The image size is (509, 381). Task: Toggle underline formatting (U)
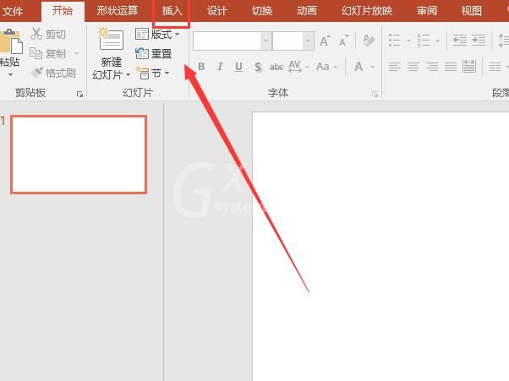[238, 67]
